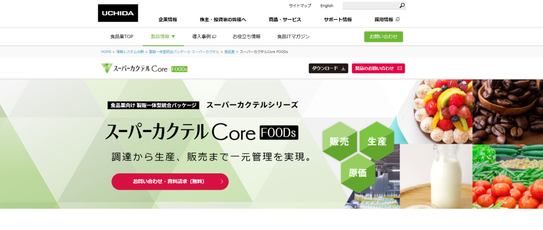Click the milk bottle photo

pyautogui.click(x=436, y=176)
